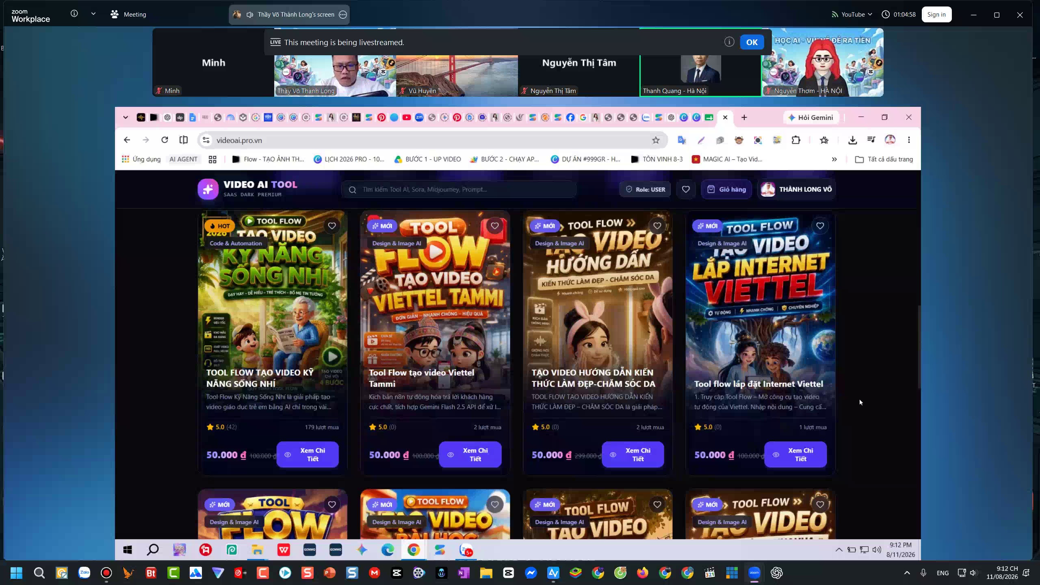Click the Sign in button

[936, 14]
